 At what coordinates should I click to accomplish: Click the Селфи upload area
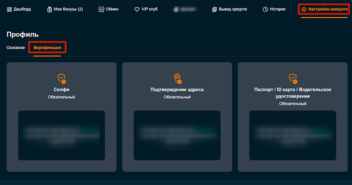click(61, 135)
